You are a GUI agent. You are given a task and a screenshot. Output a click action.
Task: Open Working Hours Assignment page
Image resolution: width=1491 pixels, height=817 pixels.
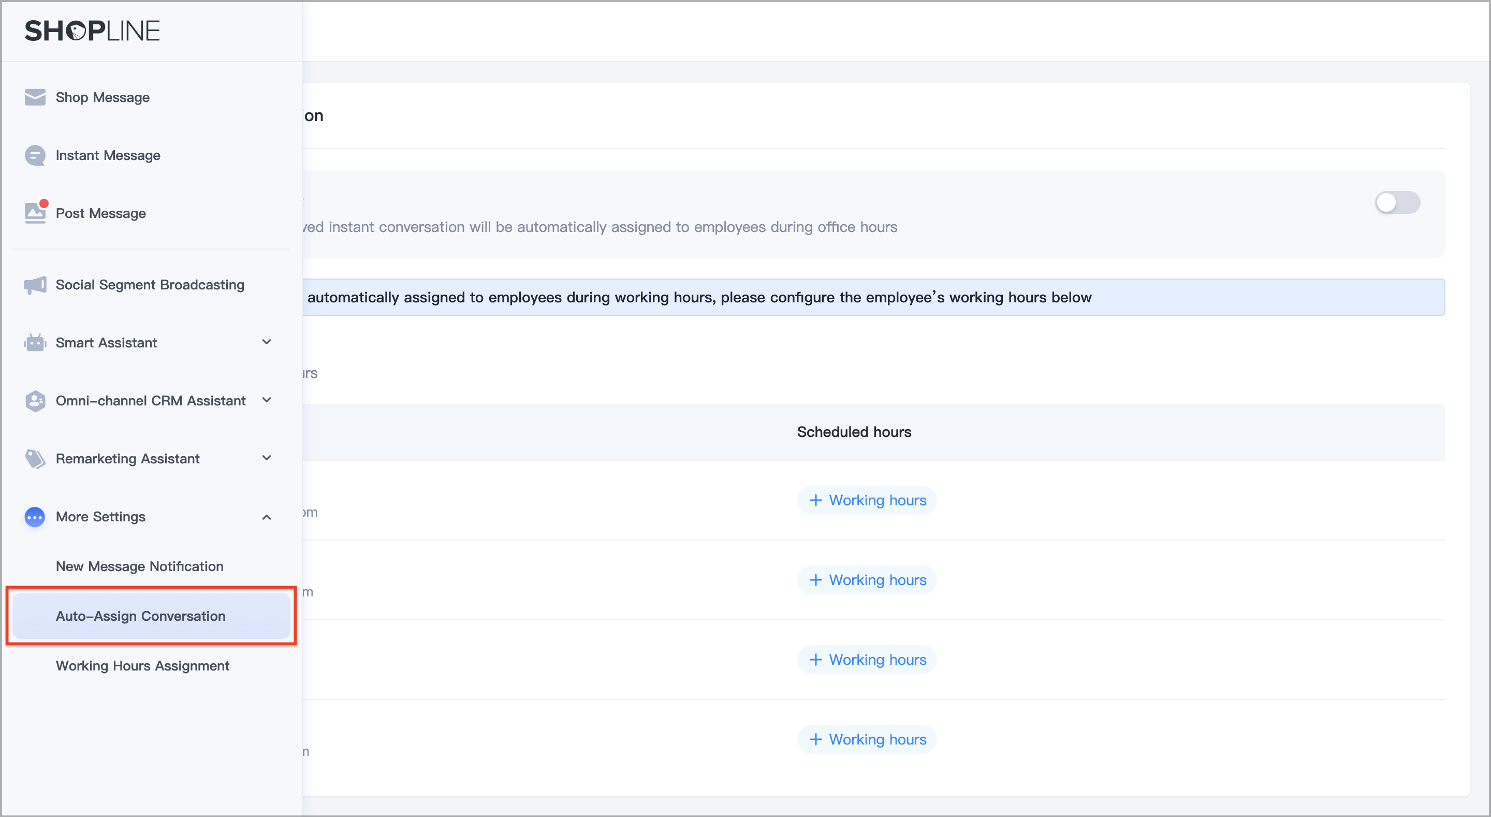tap(142, 666)
